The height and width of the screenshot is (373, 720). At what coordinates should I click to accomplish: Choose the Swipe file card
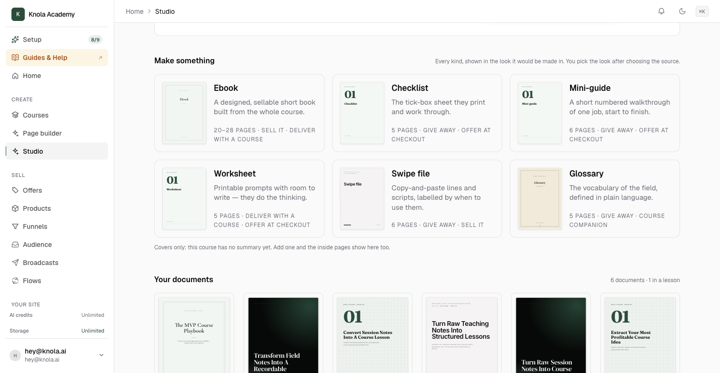[417, 199]
